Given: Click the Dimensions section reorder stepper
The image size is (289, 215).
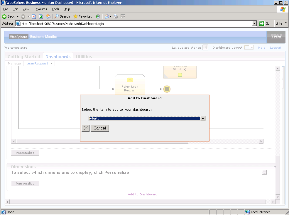Looking at the screenshot, I should 264,172.
